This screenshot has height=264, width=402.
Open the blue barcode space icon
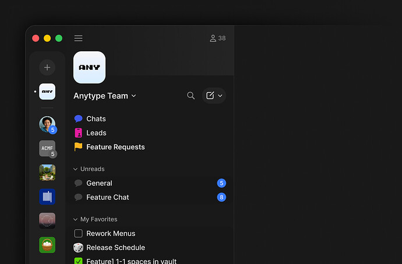coord(47,196)
